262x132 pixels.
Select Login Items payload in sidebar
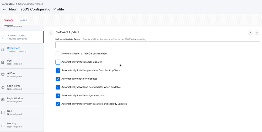click(x=22, y=87)
